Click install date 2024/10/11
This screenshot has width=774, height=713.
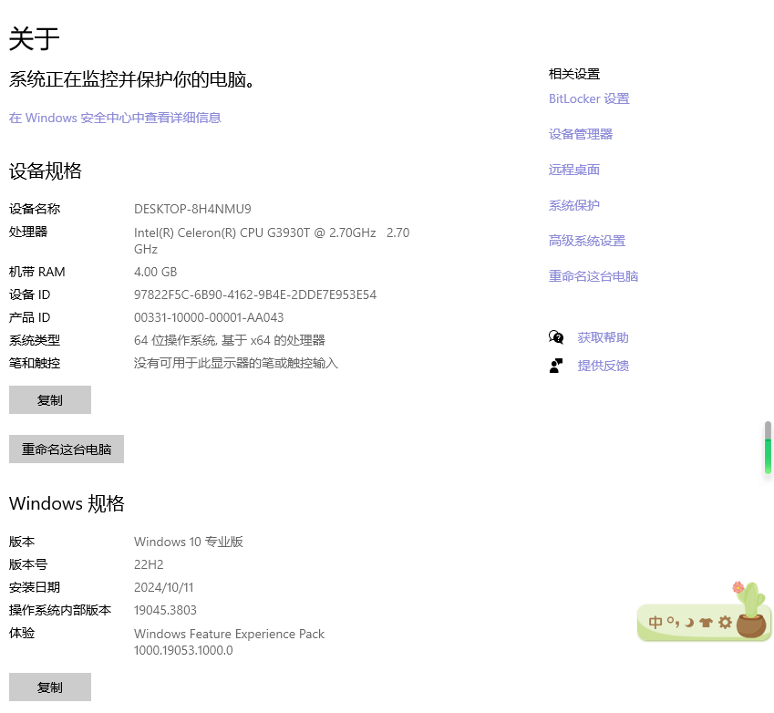(x=163, y=587)
